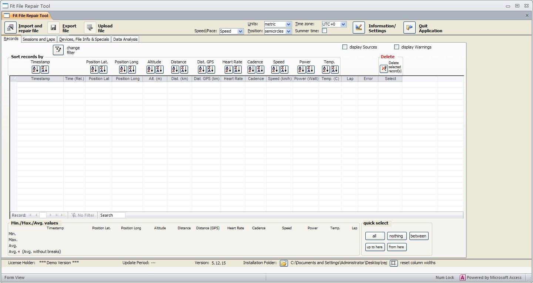Viewport: 533px width, 283px height.
Task: Sort Heart Rate ascending
Action: pos(228,69)
